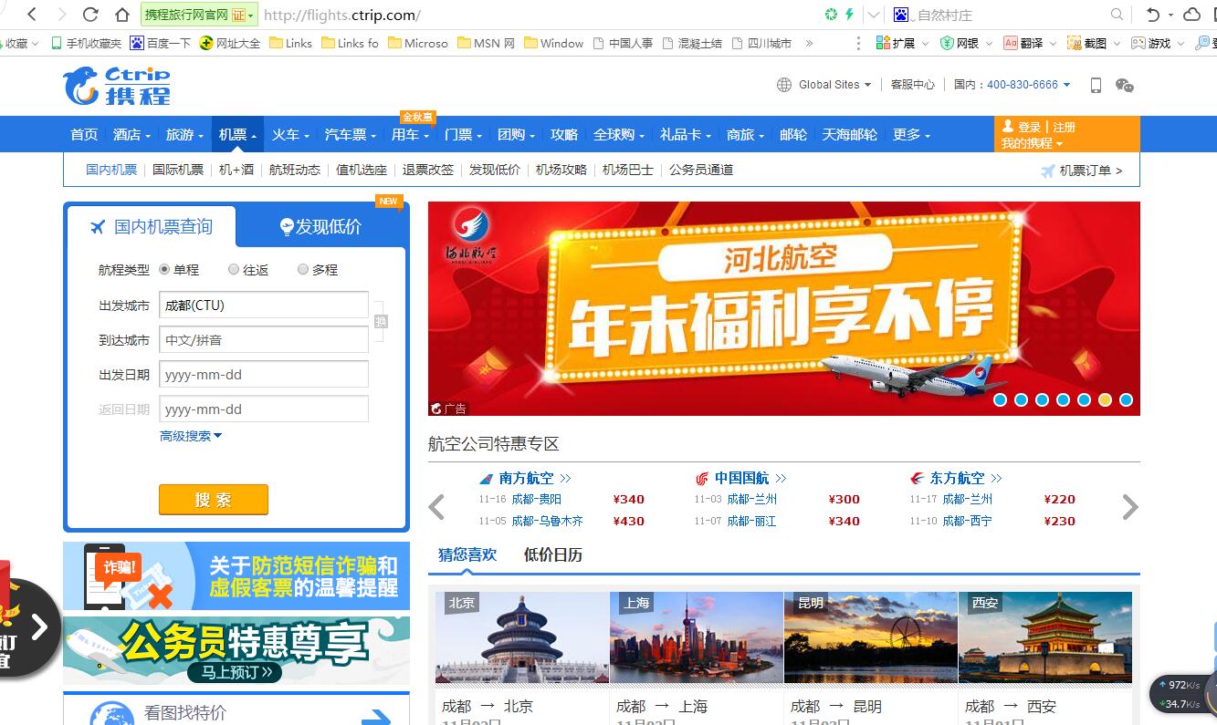
Task: Open the 航班动态 submenu item
Action: (295, 170)
